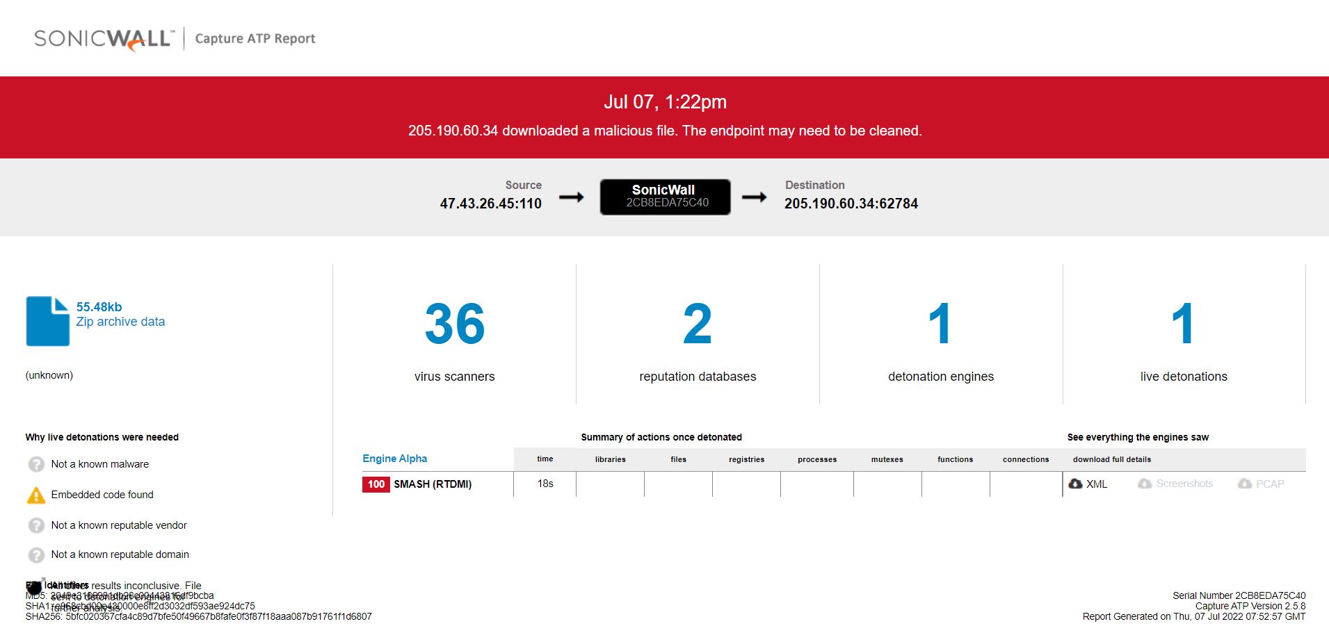1329x642 pixels.
Task: Click the warning triangle beside Embedded code found
Action: [x=36, y=495]
